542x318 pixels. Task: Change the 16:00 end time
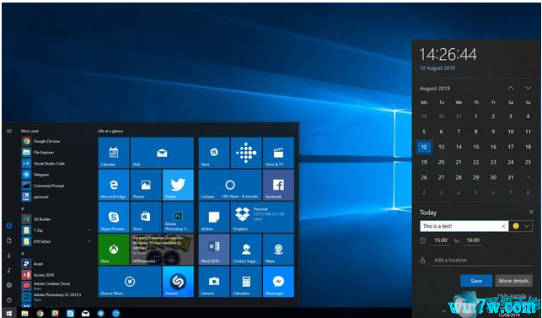[473, 240]
